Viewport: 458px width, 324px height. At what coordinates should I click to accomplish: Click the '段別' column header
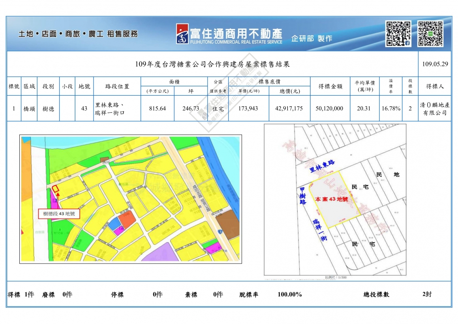click(48, 86)
